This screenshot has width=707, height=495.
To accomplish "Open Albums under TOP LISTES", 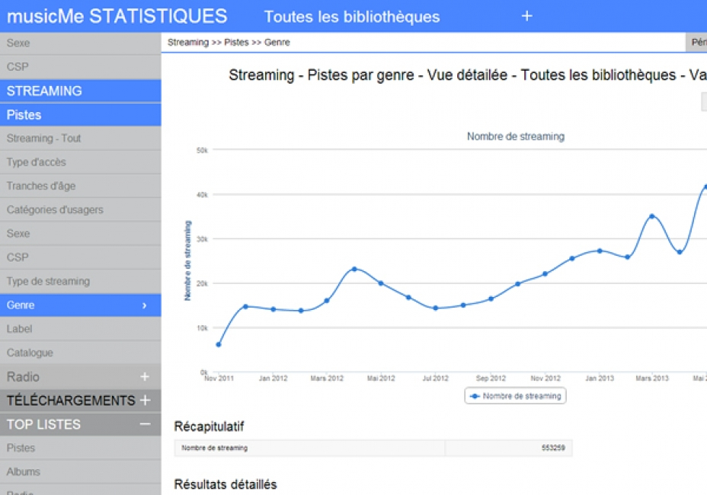I will 80,471.
